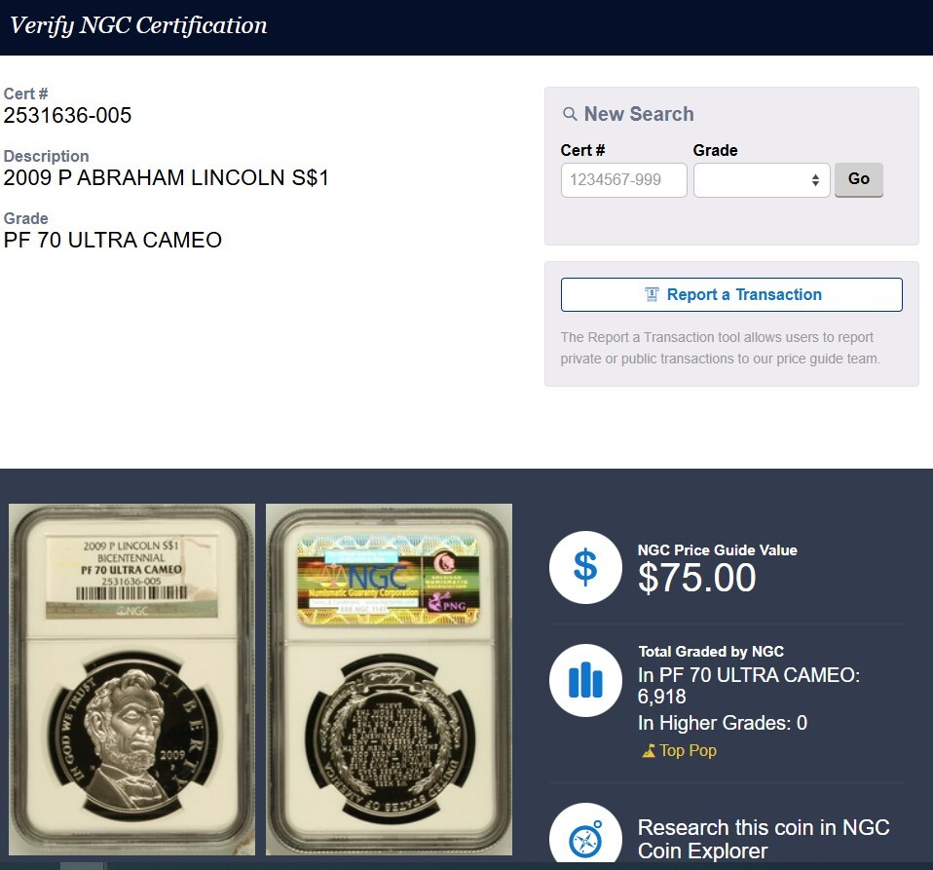Click the Go button

click(859, 179)
